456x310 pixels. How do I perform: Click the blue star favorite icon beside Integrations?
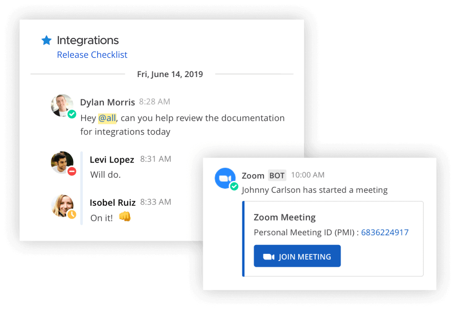46,40
